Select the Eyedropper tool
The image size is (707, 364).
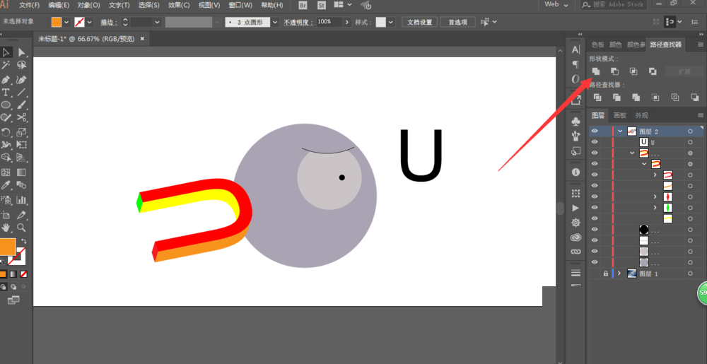point(6,184)
